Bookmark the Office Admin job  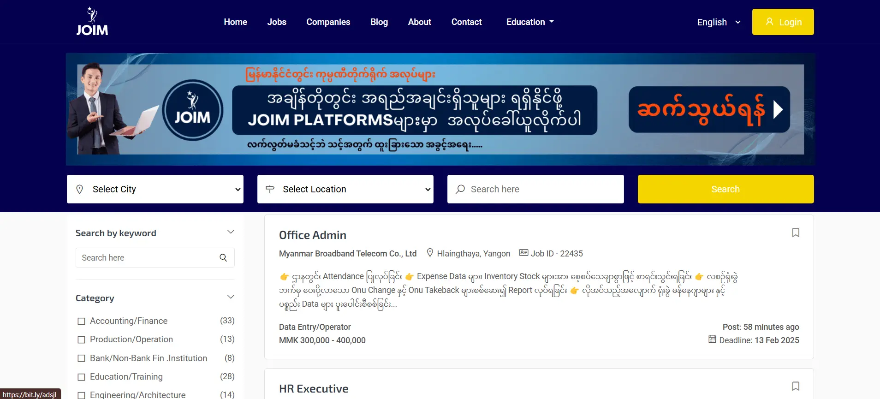click(x=796, y=232)
